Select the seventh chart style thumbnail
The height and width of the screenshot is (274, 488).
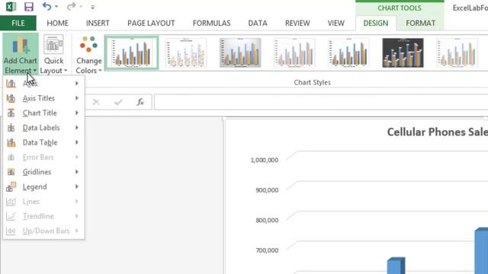click(x=457, y=53)
